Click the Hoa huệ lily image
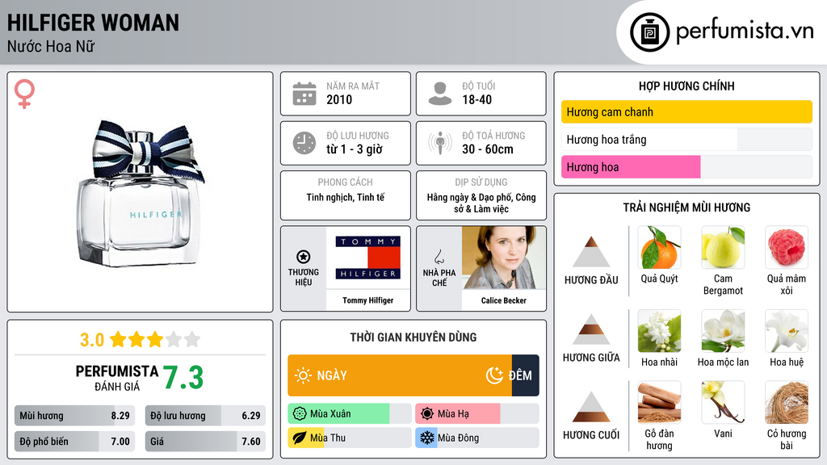The height and width of the screenshot is (465, 827). [x=787, y=330]
